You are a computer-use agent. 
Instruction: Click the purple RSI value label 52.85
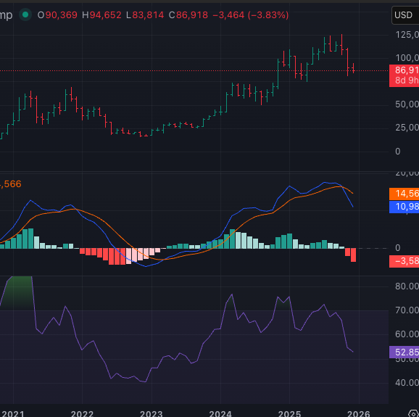404,352
